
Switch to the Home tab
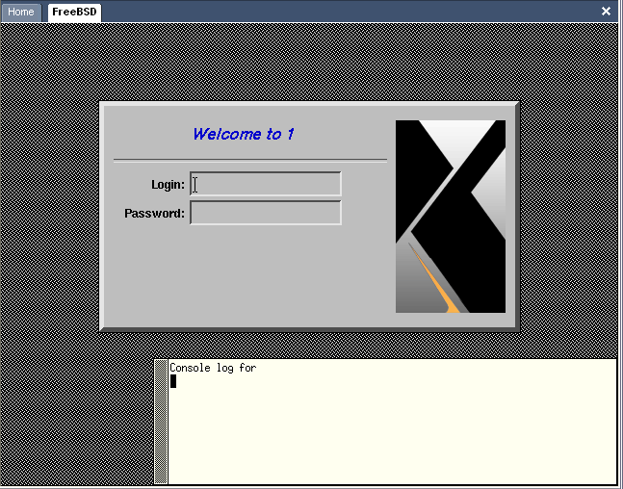20,12
